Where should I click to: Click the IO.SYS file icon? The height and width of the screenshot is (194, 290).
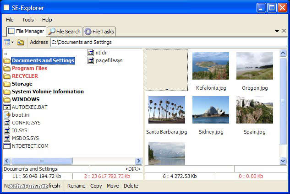(x=7, y=130)
